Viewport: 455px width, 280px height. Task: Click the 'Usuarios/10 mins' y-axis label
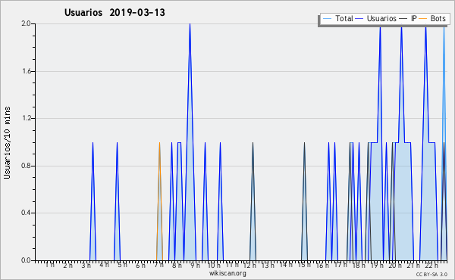pos(7,142)
